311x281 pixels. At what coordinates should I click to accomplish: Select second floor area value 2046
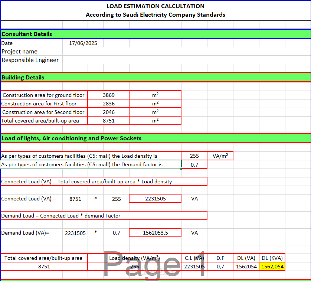(x=108, y=112)
